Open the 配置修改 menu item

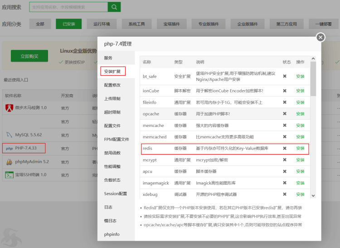coord(116,85)
